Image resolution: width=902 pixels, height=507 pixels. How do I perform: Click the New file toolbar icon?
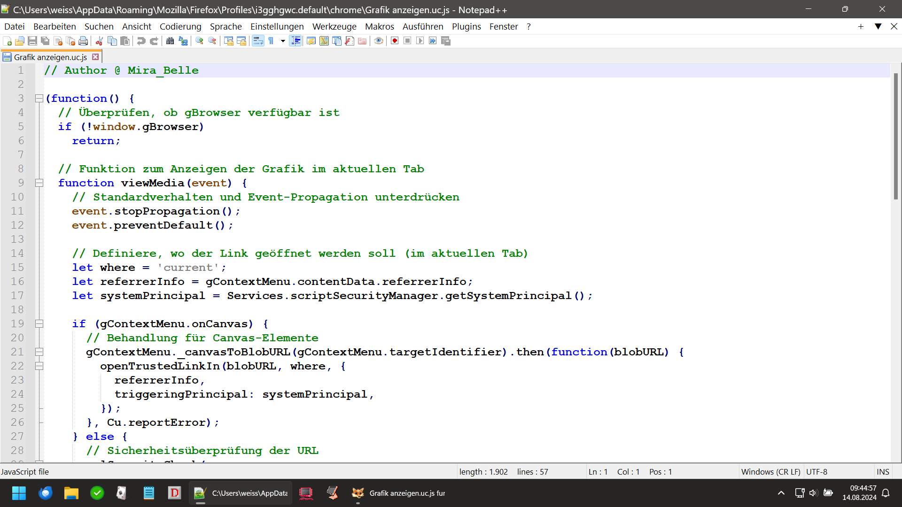pos(7,41)
